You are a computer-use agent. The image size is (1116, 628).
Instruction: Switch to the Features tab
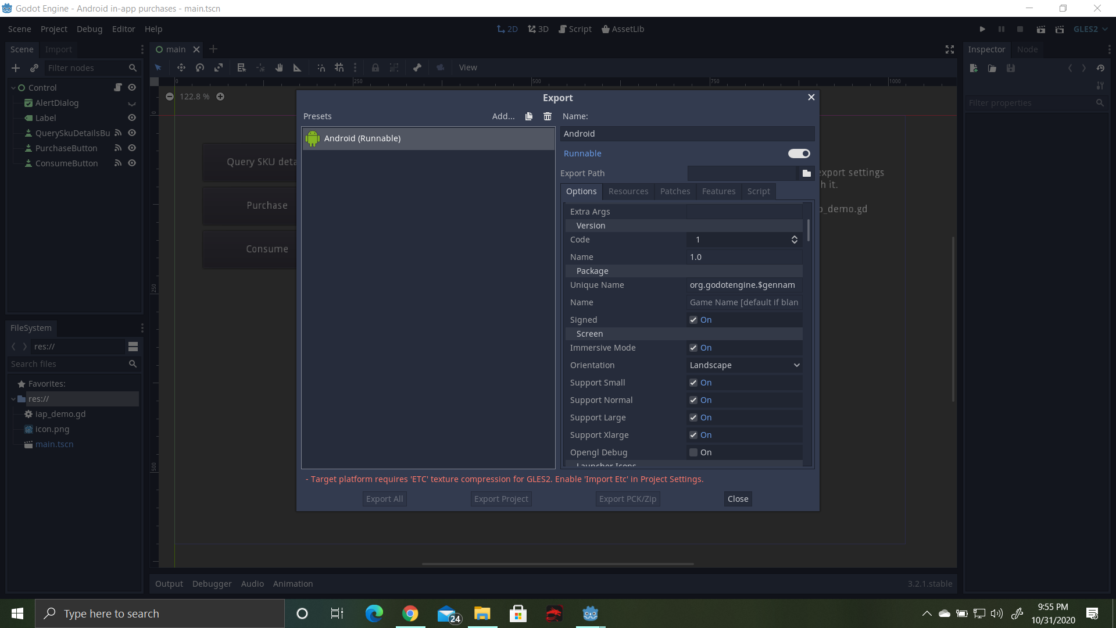[x=718, y=191]
